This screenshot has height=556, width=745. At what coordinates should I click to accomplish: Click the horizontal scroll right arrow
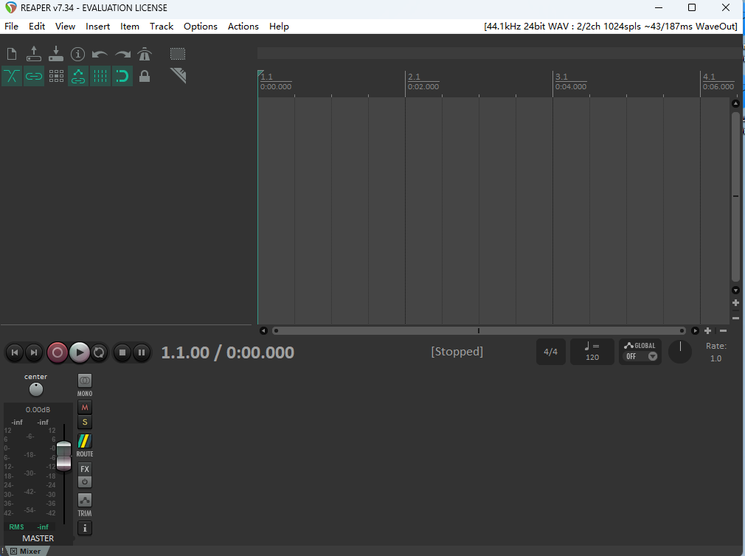click(695, 330)
